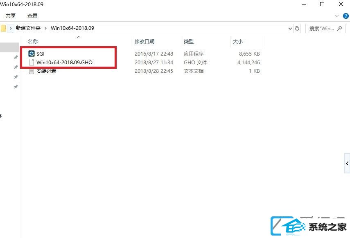The height and width of the screenshot is (238, 350).
Task: Expand breadcrumb arrow after 新建文件夹
Action: (x=45, y=28)
